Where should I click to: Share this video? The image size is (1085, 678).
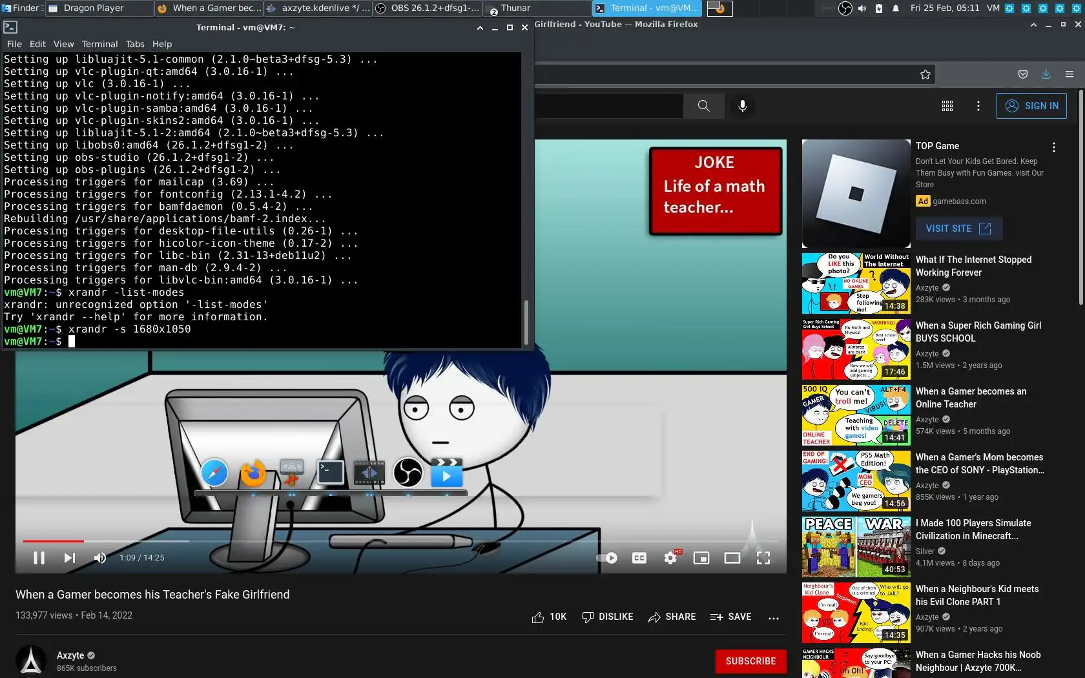tap(672, 617)
